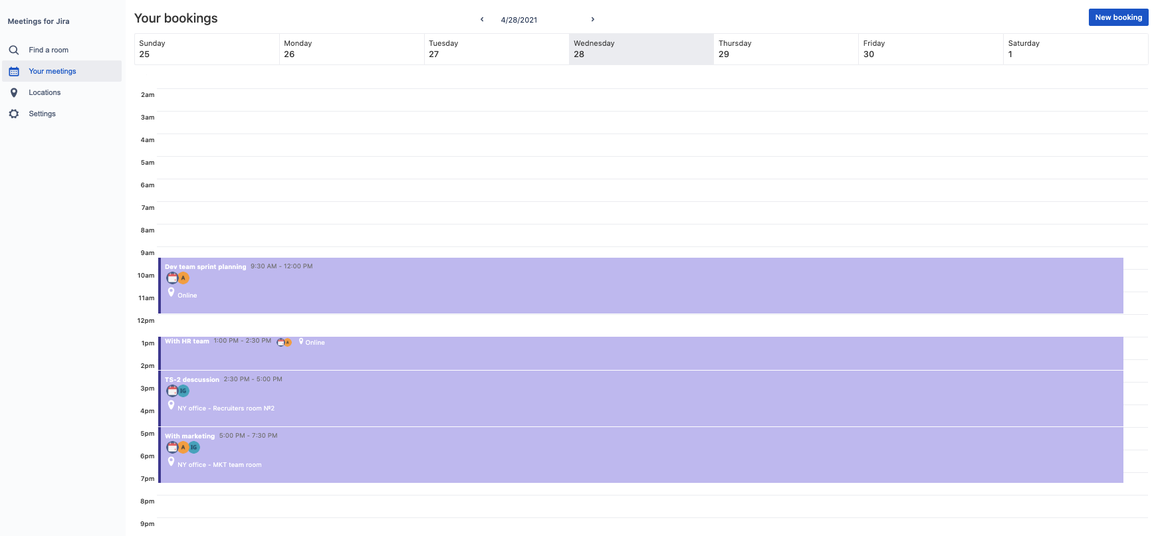This screenshot has width=1152, height=536.
Task: Click the Locations pin icon in sidebar
Action: (x=14, y=92)
